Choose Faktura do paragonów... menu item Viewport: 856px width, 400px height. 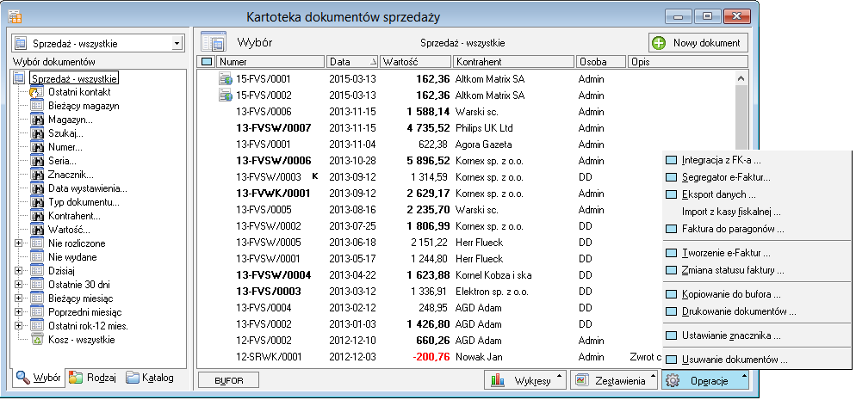click(757, 229)
